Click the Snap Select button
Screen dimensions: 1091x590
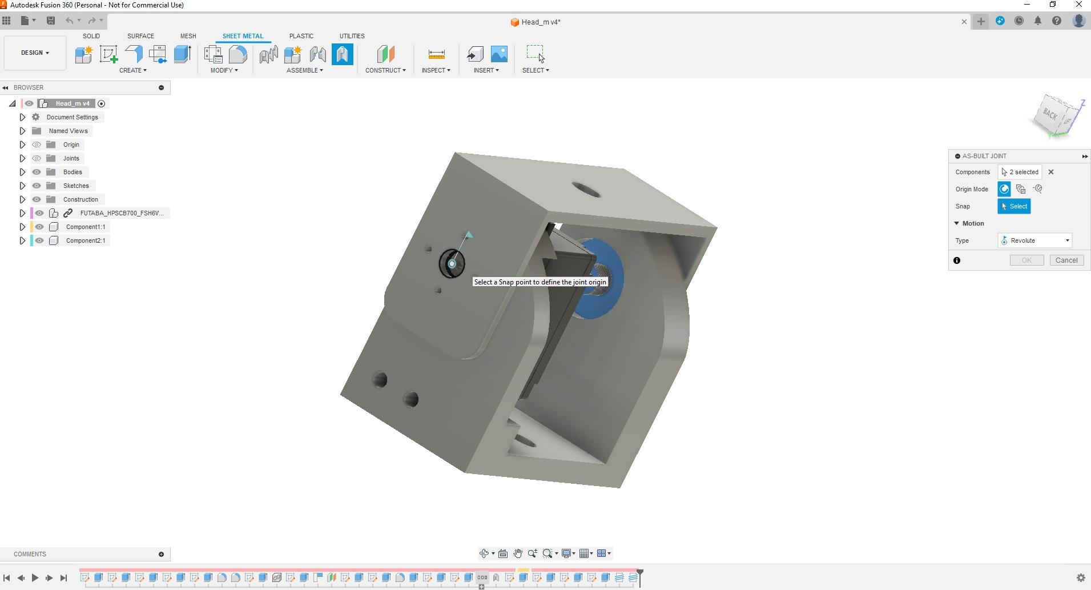[x=1014, y=206]
